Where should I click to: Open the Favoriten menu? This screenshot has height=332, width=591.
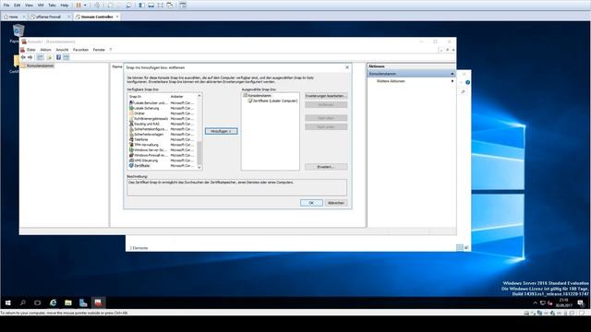[x=80, y=50]
